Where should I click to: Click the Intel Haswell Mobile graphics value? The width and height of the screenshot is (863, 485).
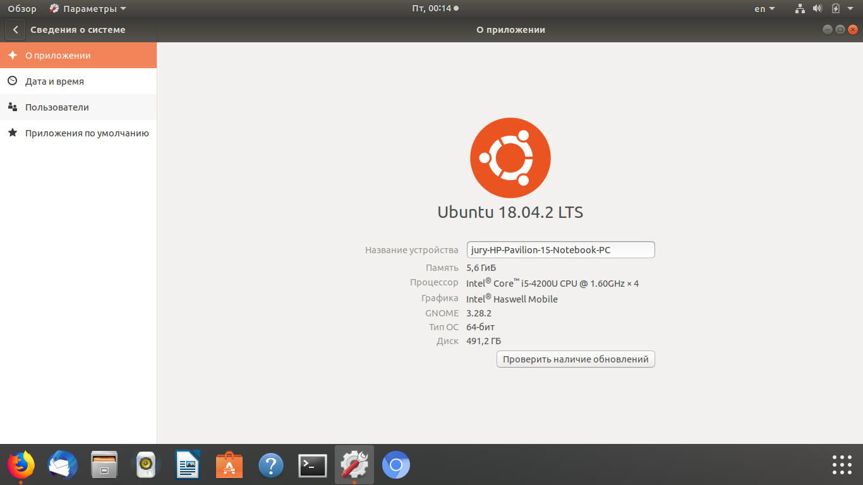[x=512, y=299]
